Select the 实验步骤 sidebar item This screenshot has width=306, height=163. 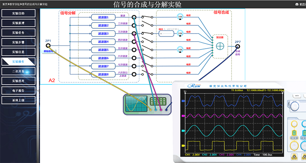[x=19, y=42]
